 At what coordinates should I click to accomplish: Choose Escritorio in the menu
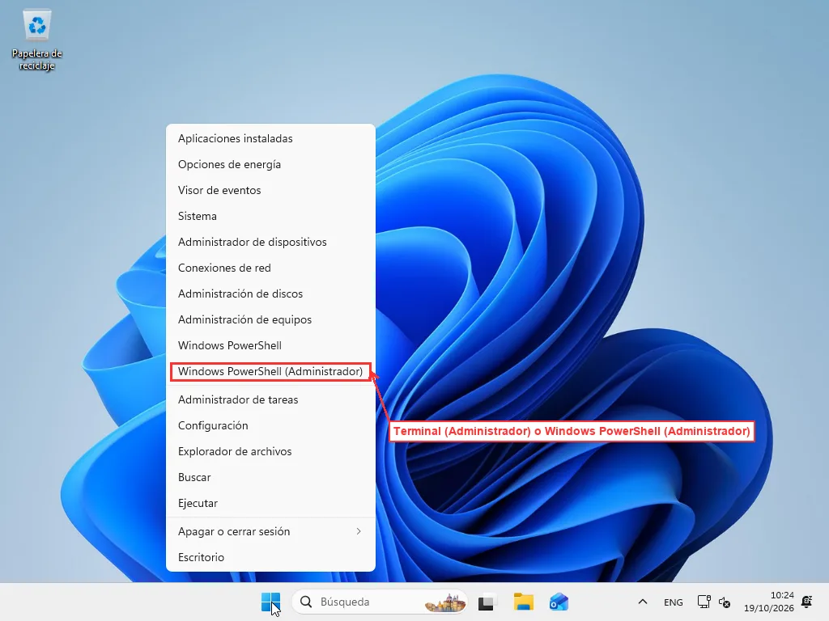point(270,557)
